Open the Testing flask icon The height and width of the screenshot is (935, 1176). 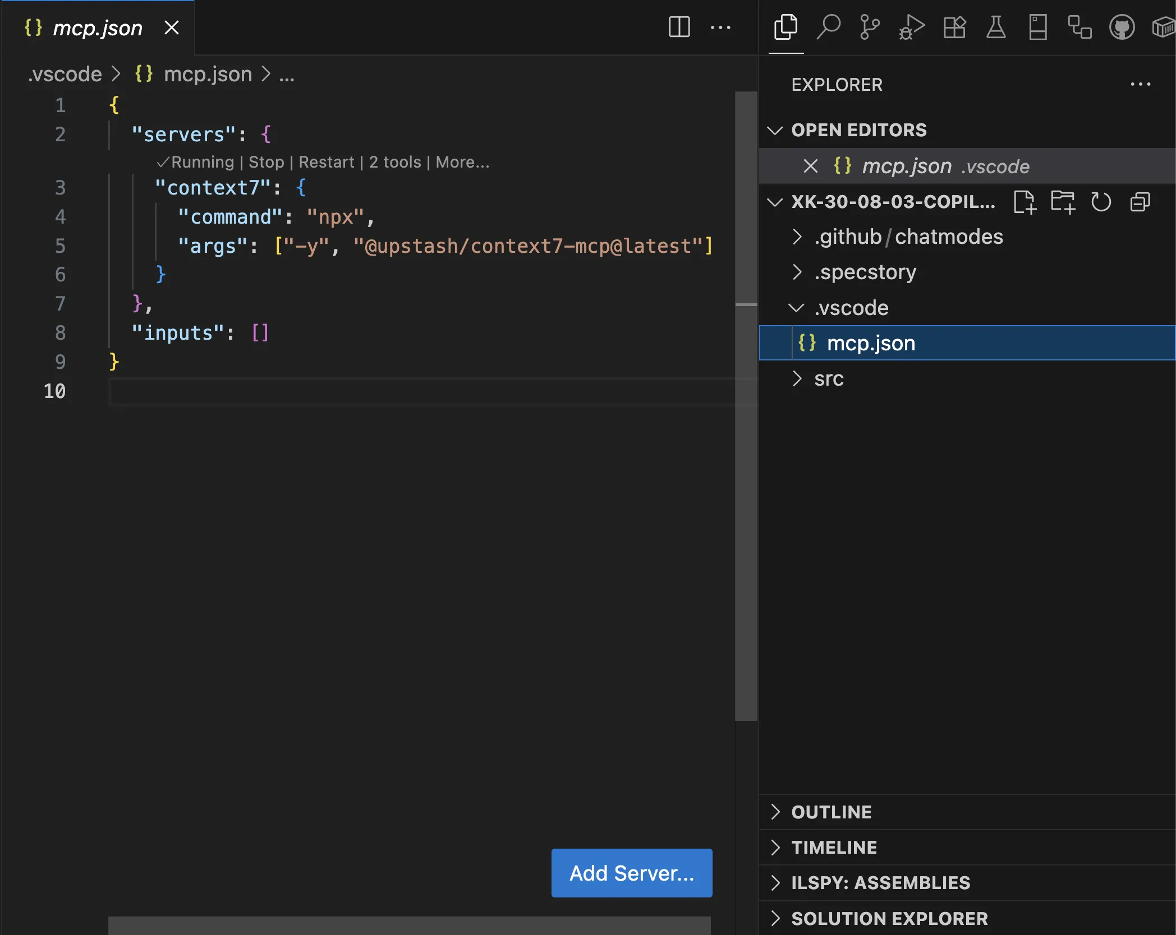pyautogui.click(x=996, y=27)
